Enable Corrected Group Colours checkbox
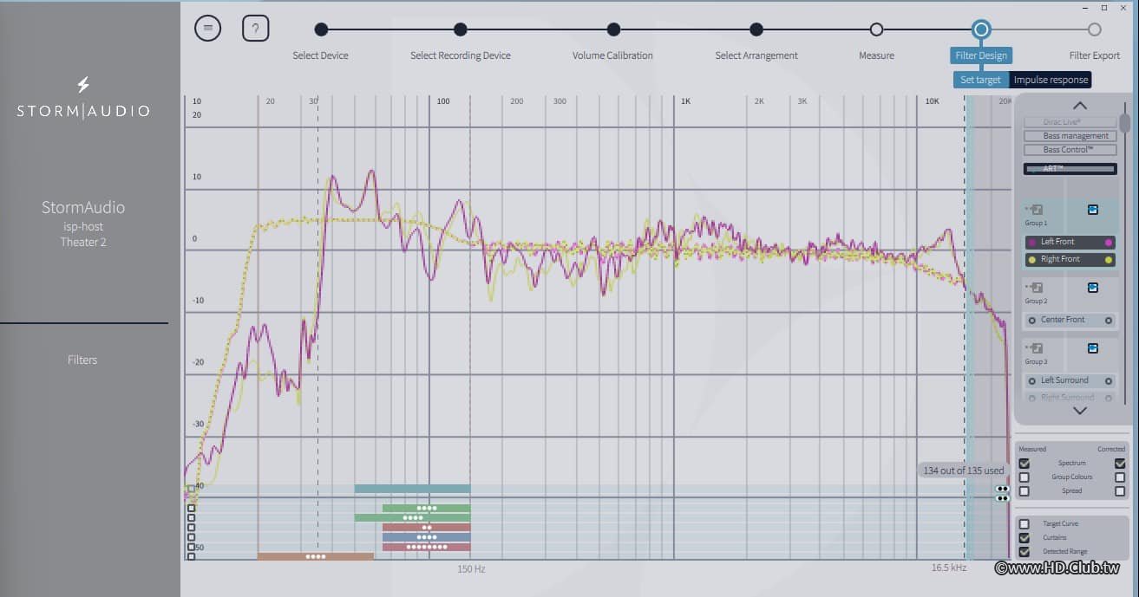 [1120, 477]
